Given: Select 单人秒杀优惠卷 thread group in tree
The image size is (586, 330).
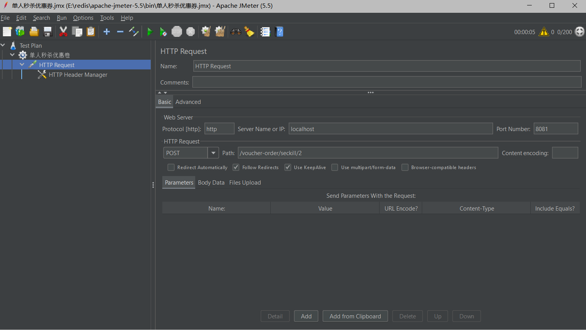Looking at the screenshot, I should [50, 55].
